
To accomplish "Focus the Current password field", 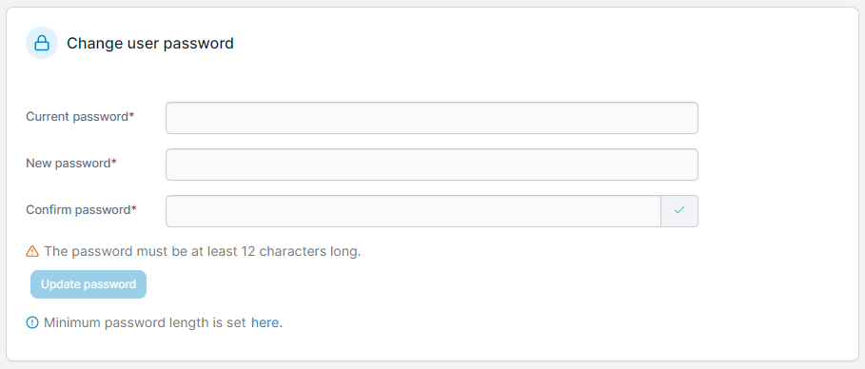I will click(x=432, y=118).
